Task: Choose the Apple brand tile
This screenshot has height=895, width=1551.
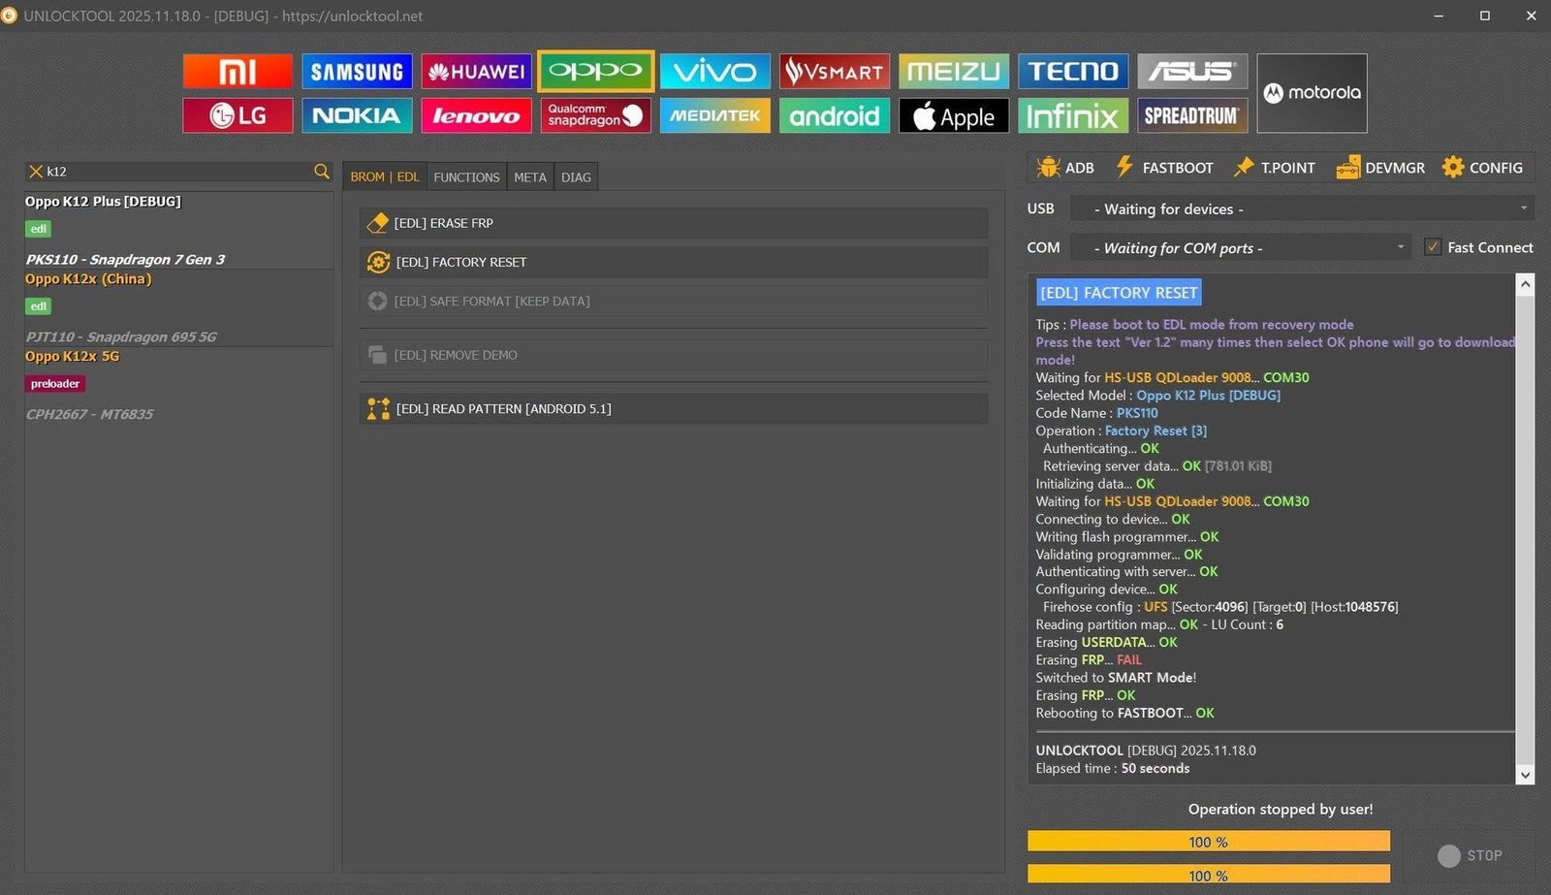Action: pyautogui.click(x=953, y=115)
